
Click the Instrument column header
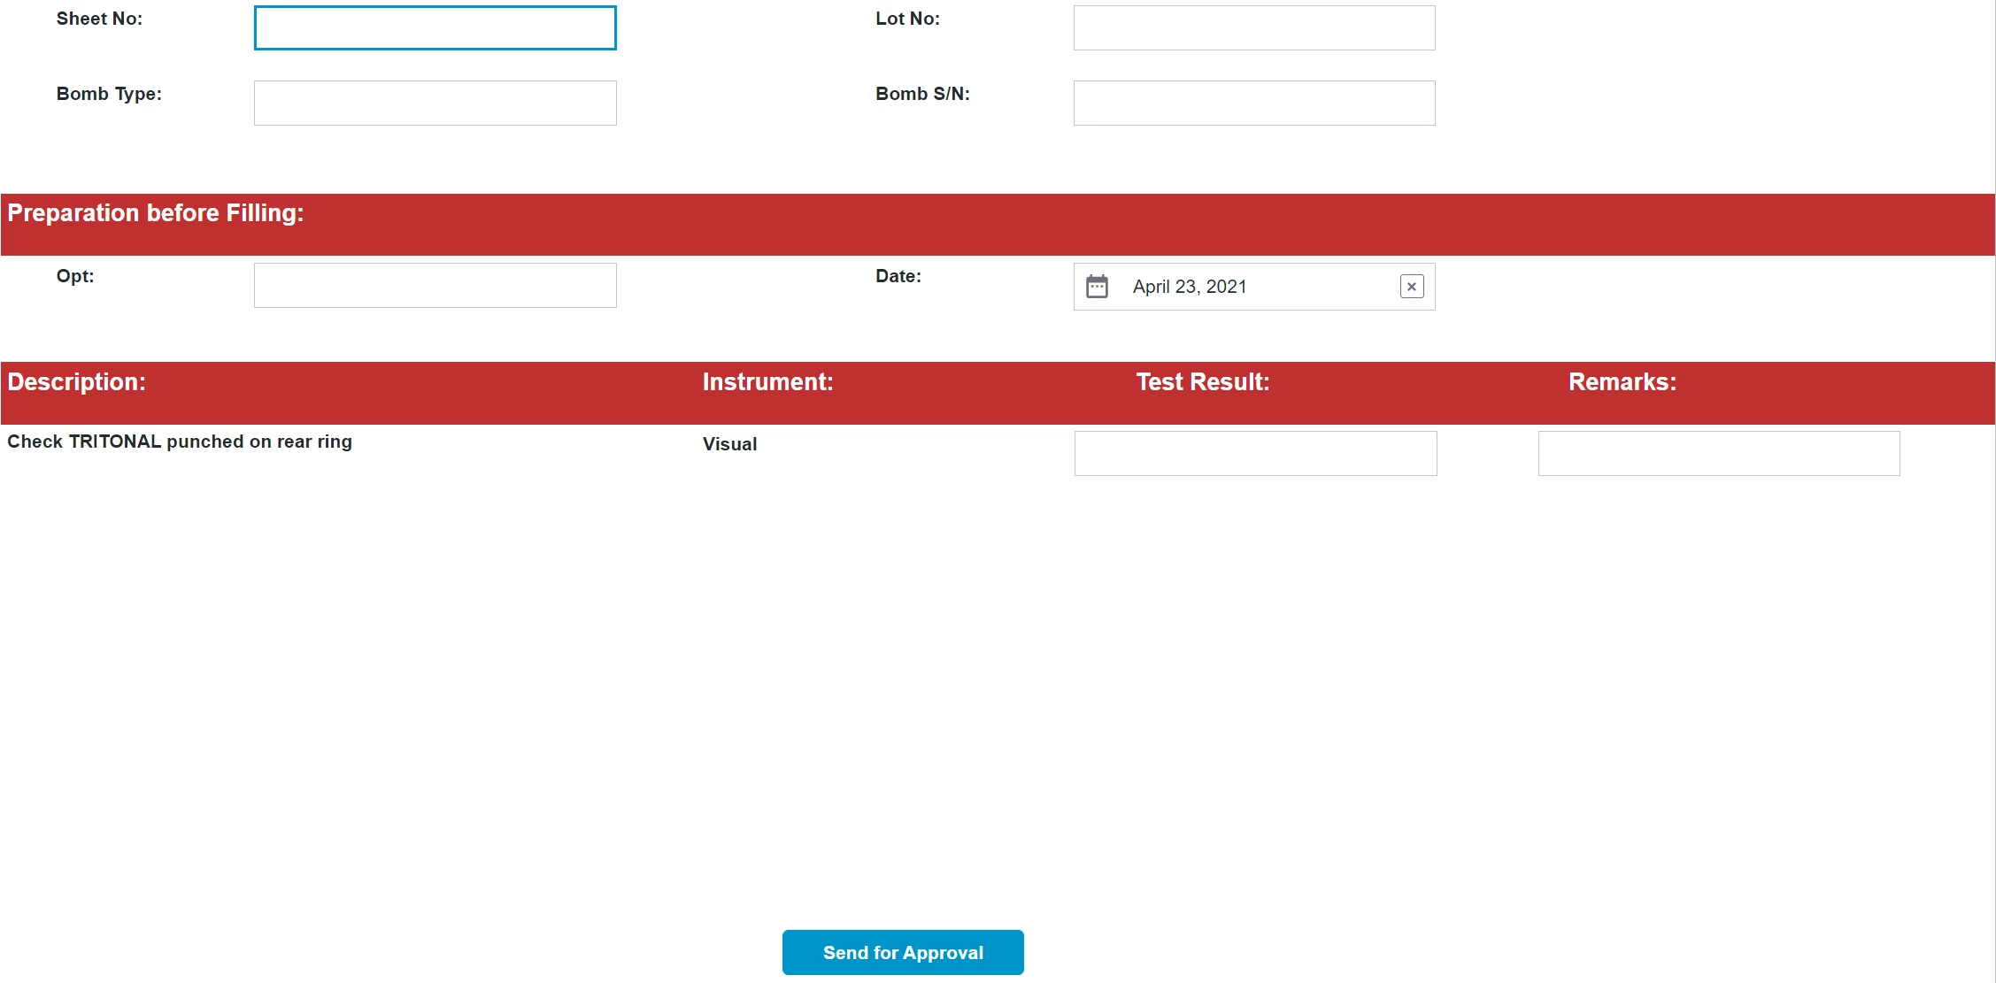767,382
